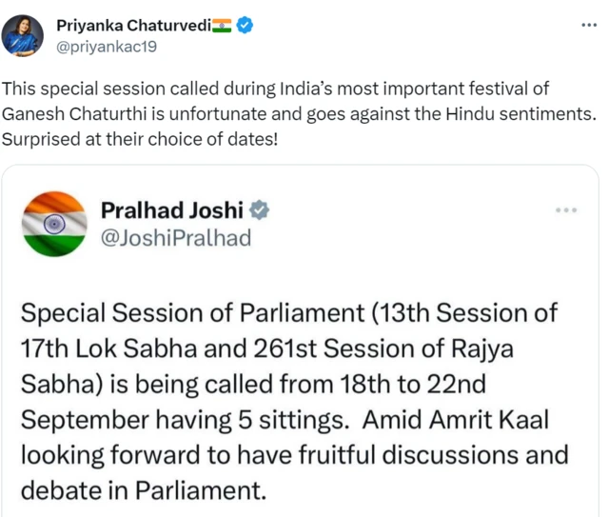Click Pralhad Joshi's gray verified badge
609x517 pixels.
click(x=258, y=209)
